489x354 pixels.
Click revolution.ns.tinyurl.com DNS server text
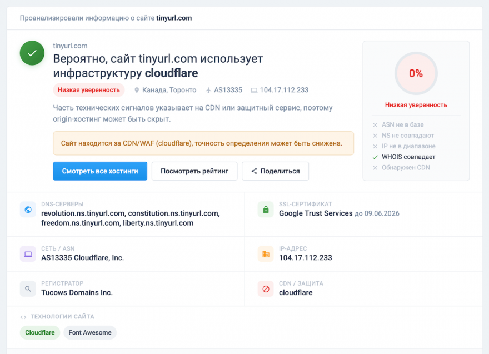tap(83, 213)
